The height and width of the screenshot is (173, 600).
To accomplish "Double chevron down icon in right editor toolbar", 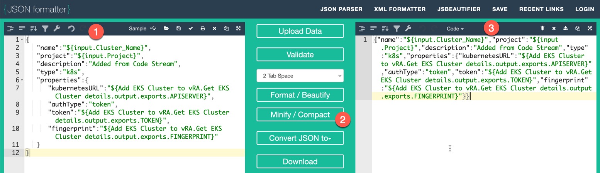I will point(542,29).
